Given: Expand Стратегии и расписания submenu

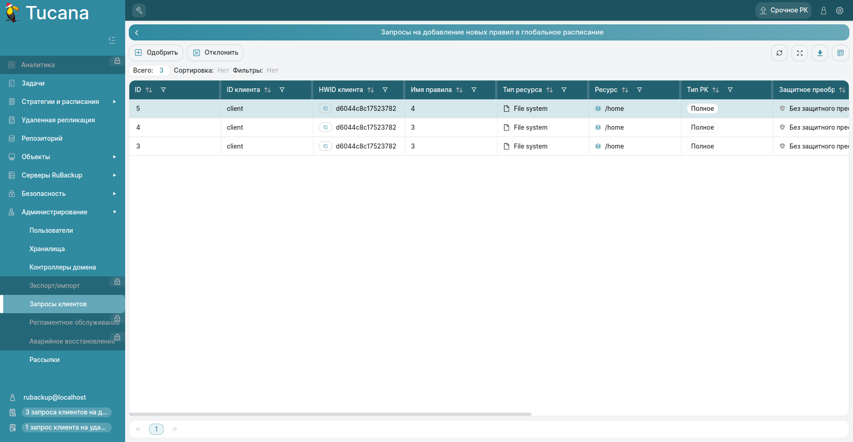Looking at the screenshot, I should pos(114,102).
